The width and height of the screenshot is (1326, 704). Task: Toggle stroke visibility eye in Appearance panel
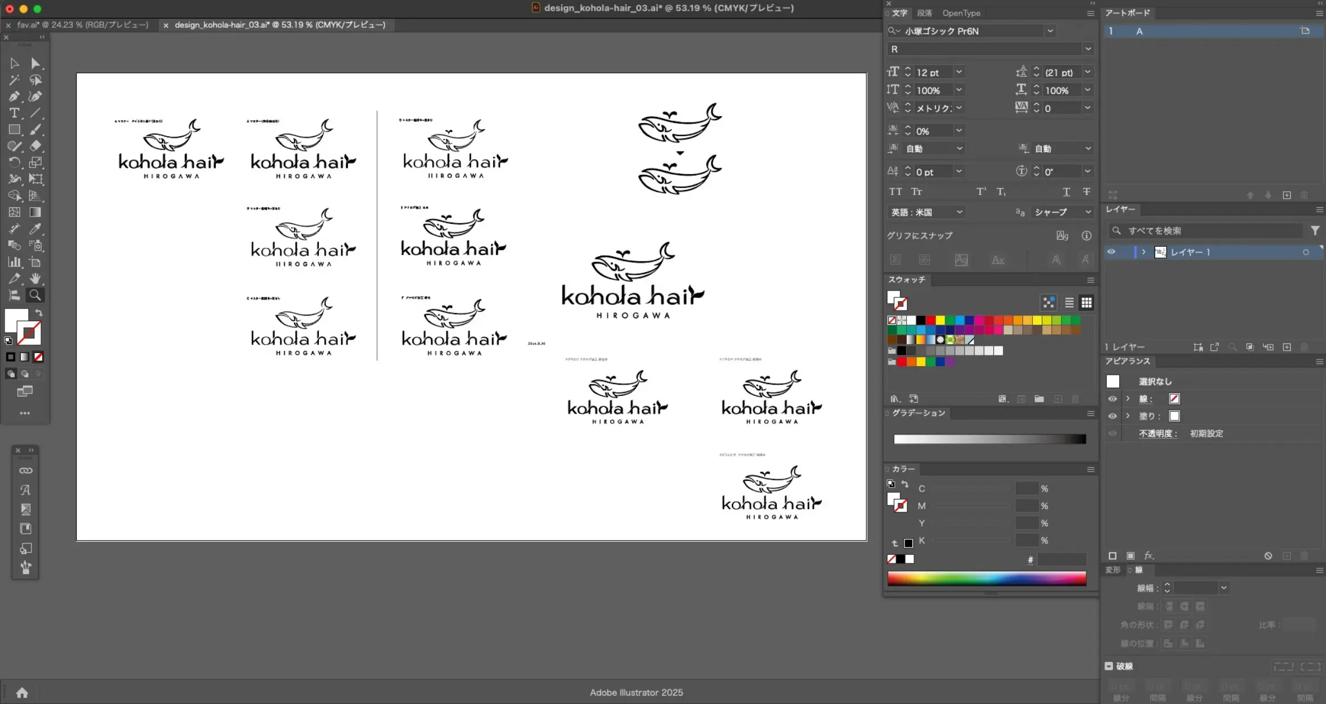pyautogui.click(x=1112, y=399)
